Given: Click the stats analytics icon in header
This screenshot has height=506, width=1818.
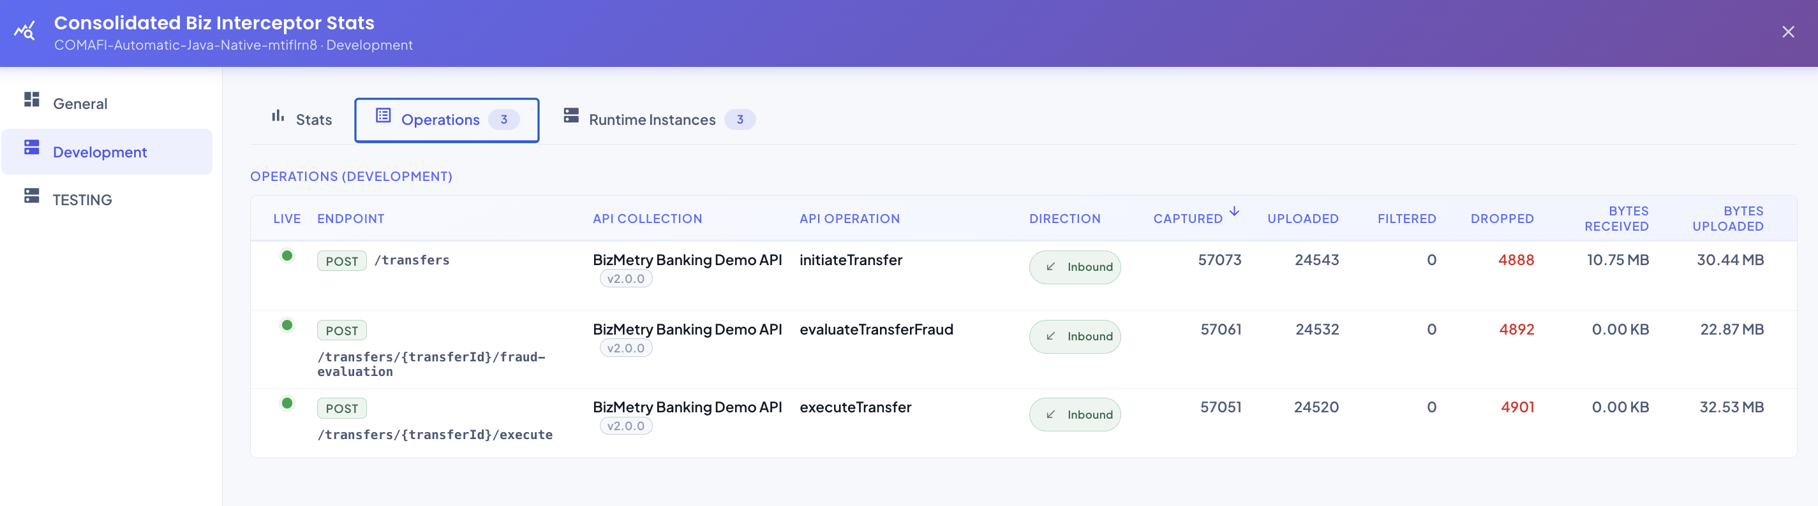Looking at the screenshot, I should (x=25, y=32).
